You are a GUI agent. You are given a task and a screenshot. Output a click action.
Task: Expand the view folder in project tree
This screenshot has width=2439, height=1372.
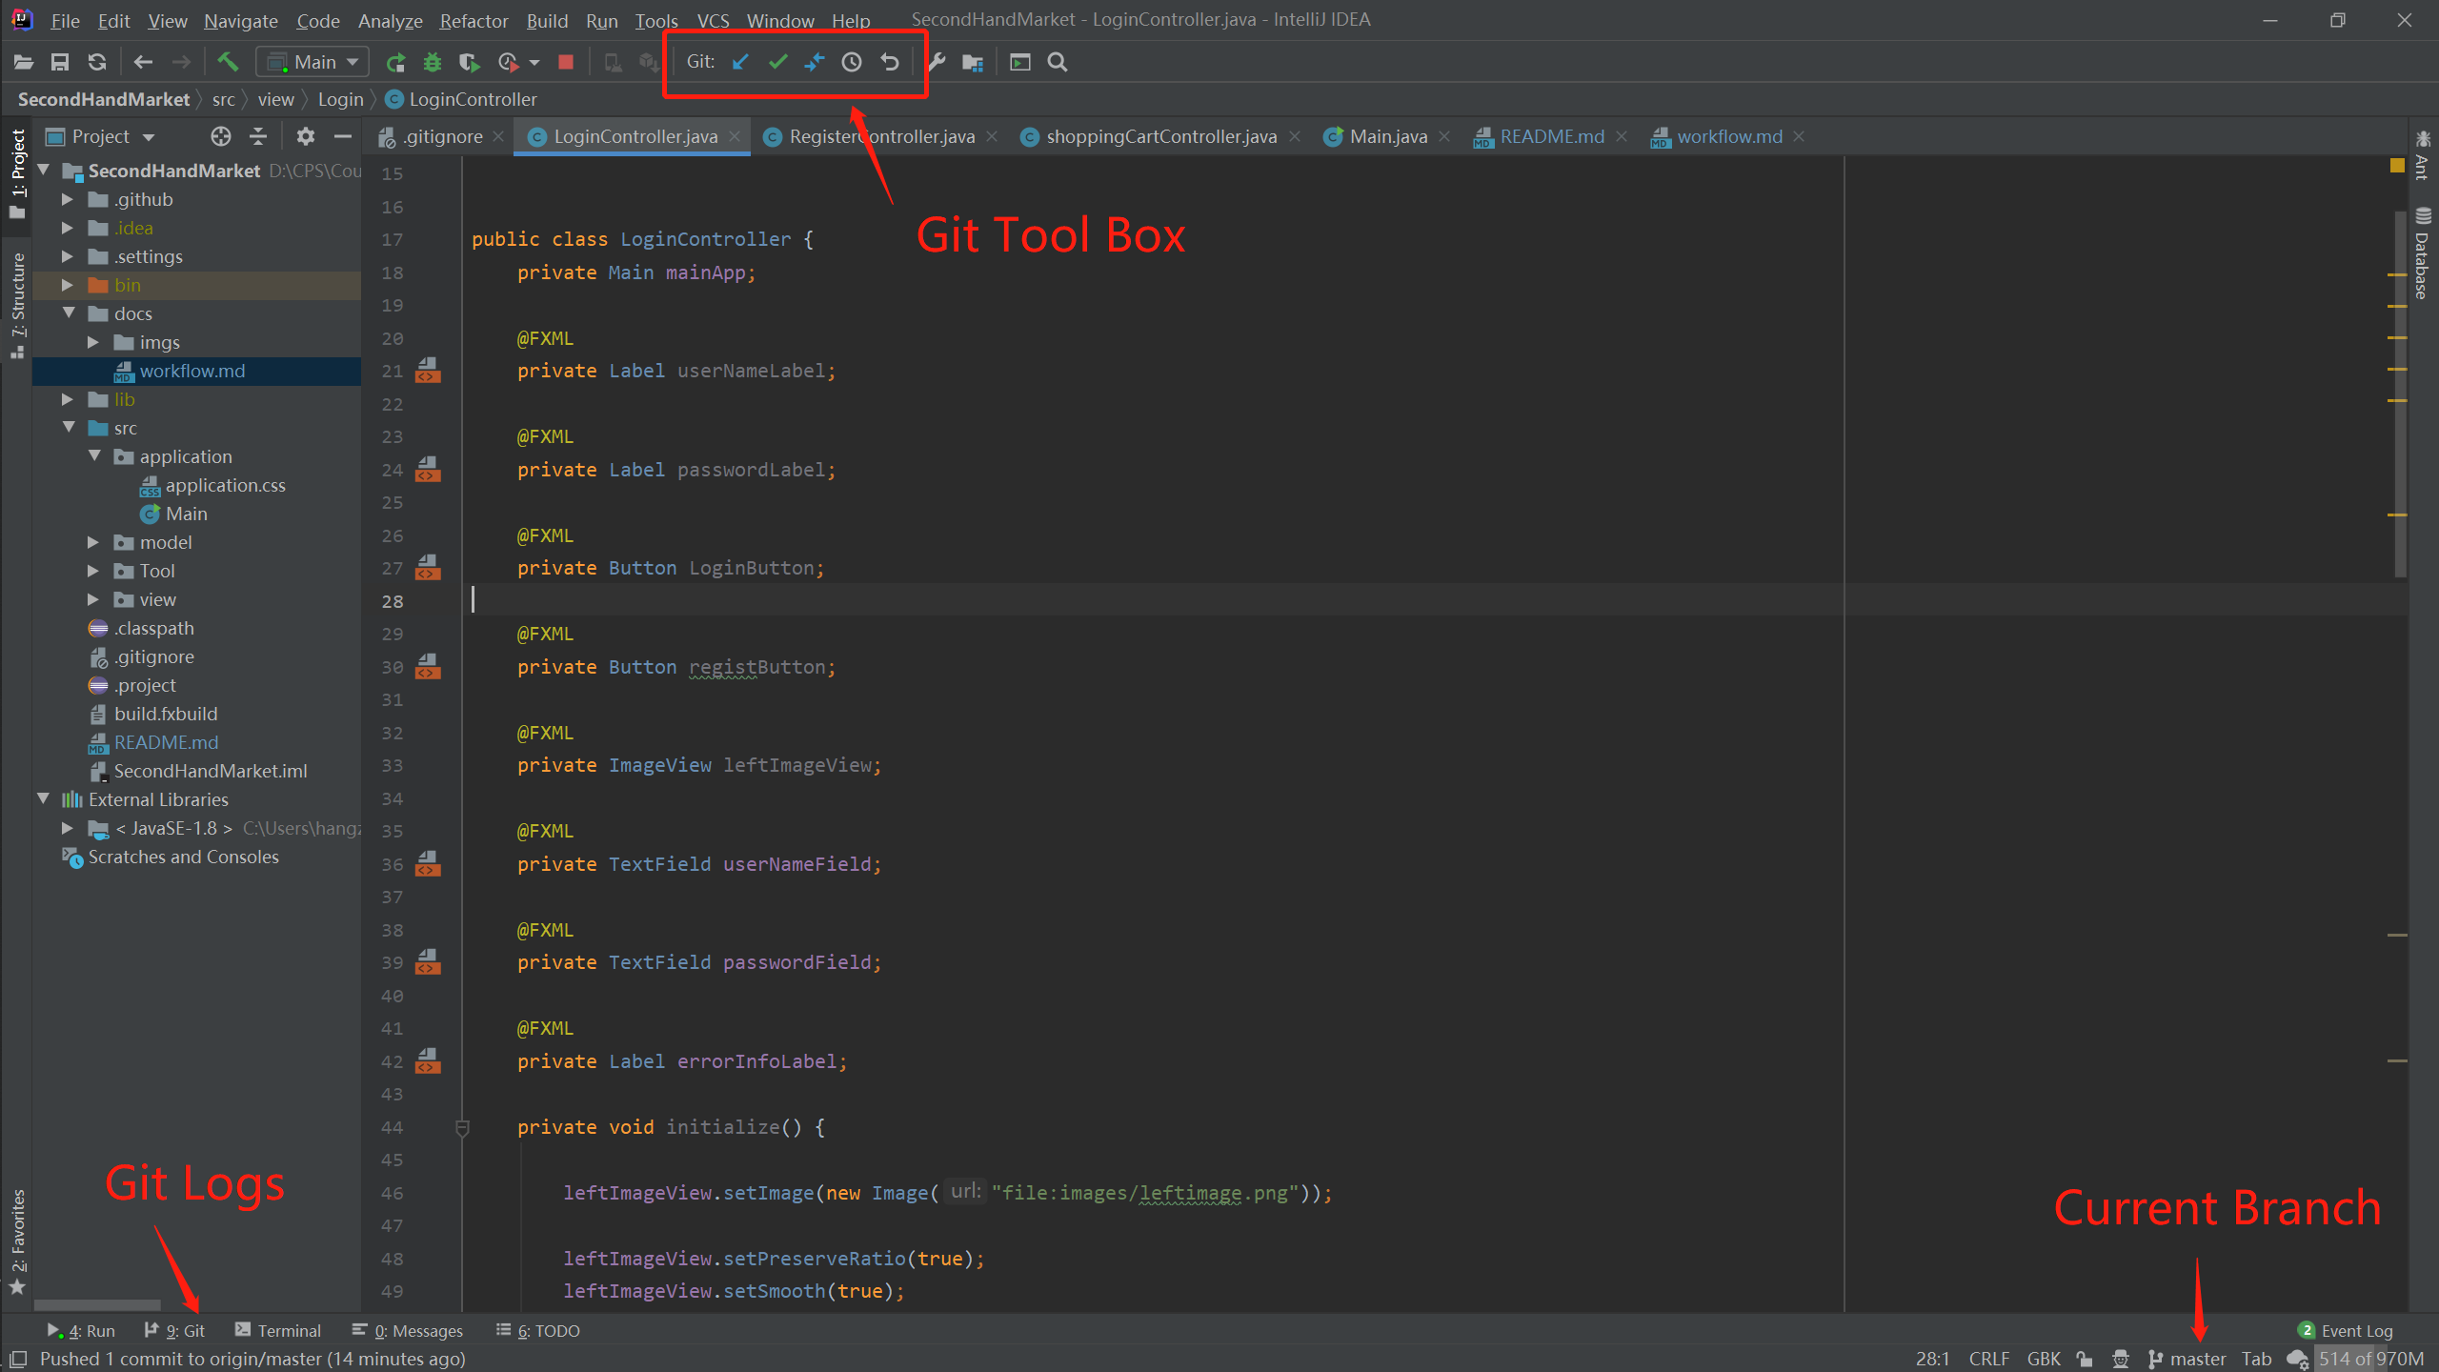coord(92,598)
